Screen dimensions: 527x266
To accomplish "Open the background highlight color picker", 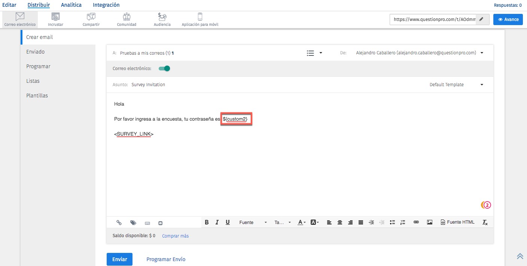I will pos(314,222).
